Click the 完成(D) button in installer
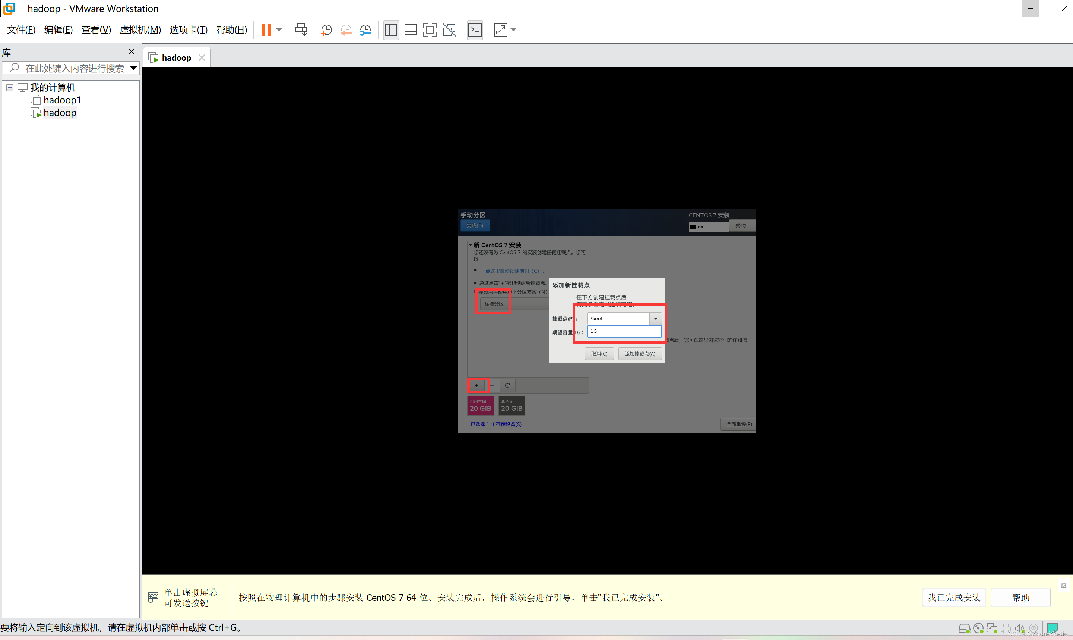Viewport: 1073px width, 640px height. pos(475,226)
